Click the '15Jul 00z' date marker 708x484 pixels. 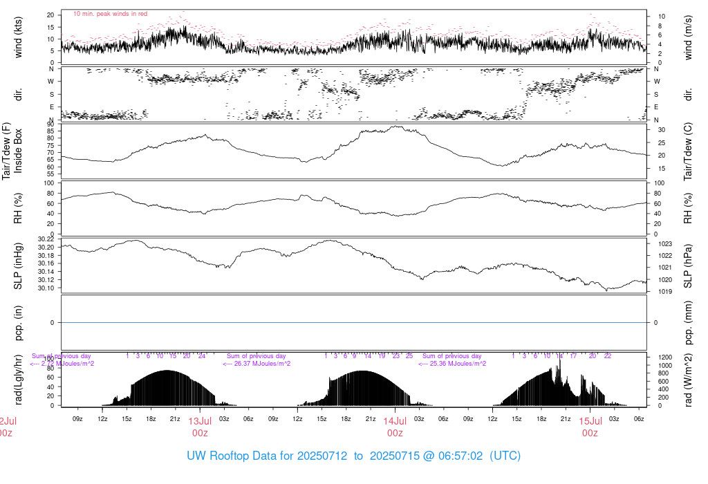[x=590, y=427]
